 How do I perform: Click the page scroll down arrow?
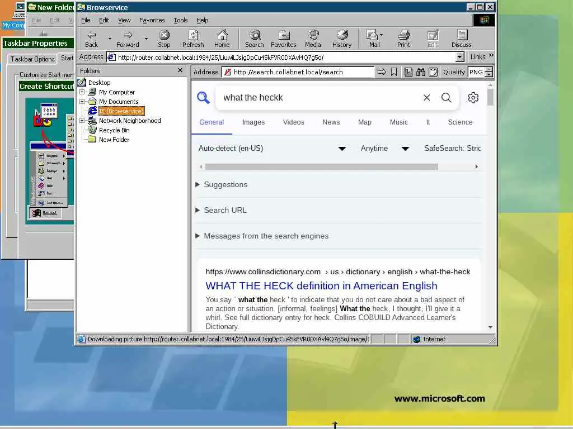(490, 327)
